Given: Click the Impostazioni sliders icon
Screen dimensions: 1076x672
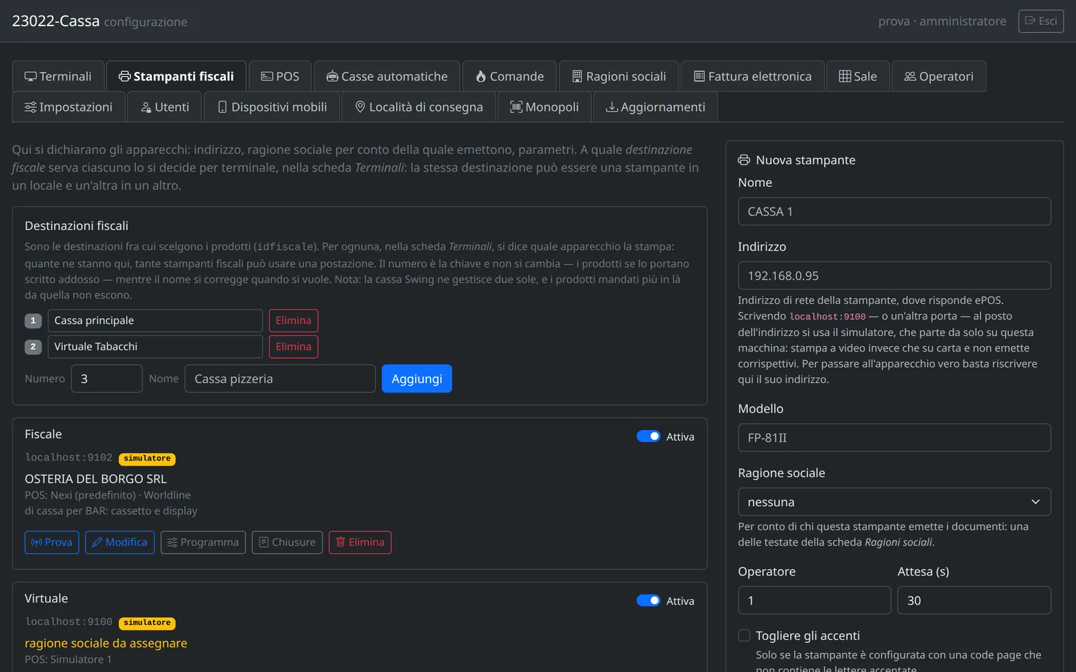Looking at the screenshot, I should 30,107.
